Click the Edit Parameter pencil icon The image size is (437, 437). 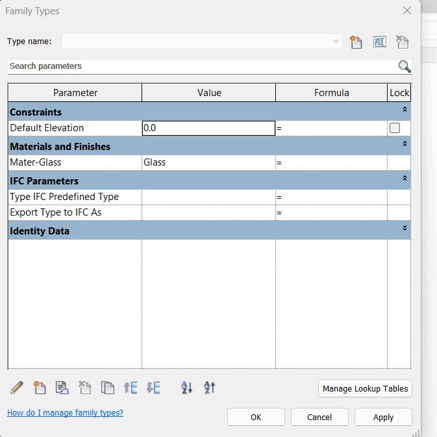click(x=17, y=388)
